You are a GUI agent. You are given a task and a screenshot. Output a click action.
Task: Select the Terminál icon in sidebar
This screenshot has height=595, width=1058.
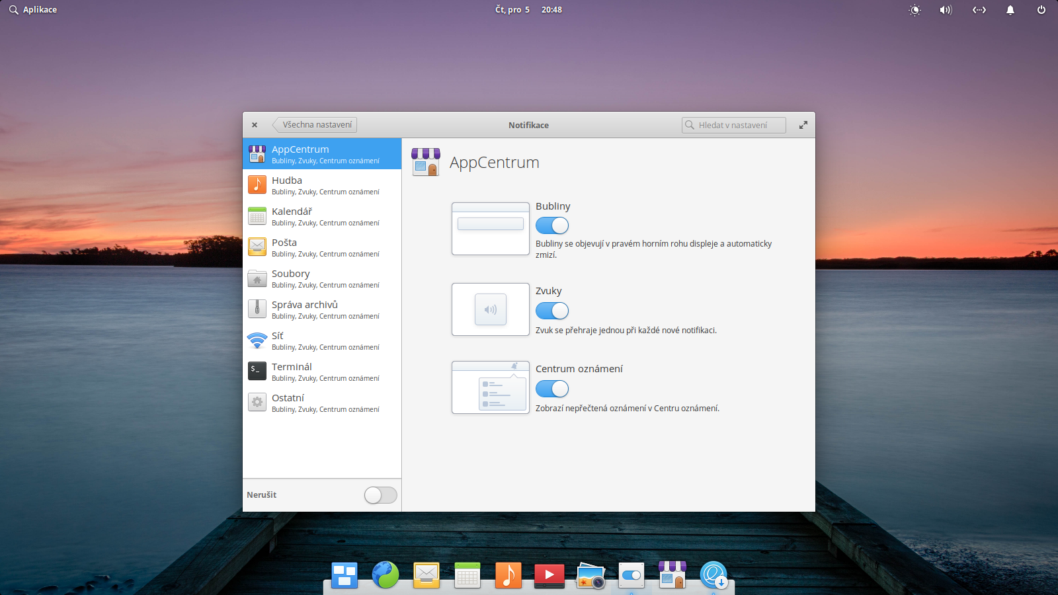(257, 371)
